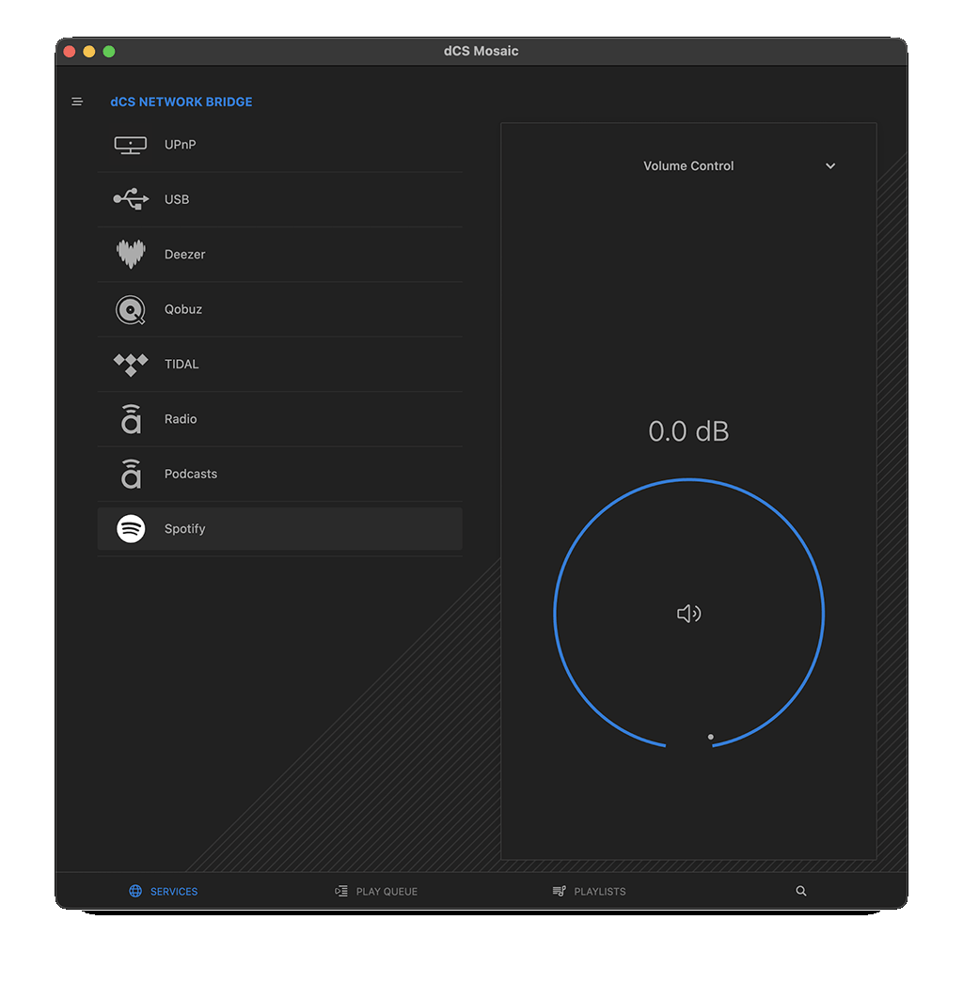Open the hamburger menu icon
Screen dimensions: 963x982
[x=77, y=101]
